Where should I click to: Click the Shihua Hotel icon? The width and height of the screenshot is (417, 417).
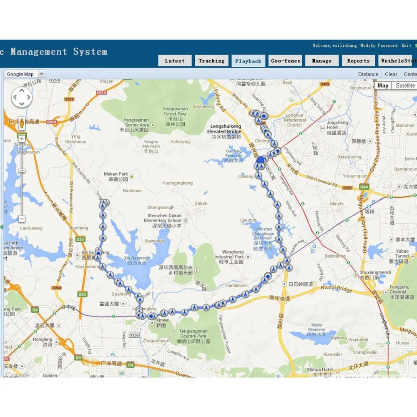[x=337, y=372]
